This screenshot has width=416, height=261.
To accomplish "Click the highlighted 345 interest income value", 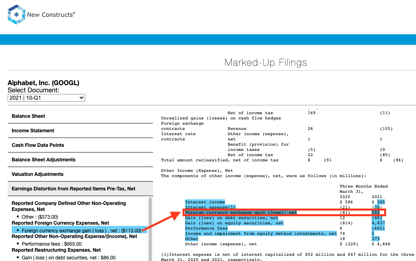I will (381, 202).
